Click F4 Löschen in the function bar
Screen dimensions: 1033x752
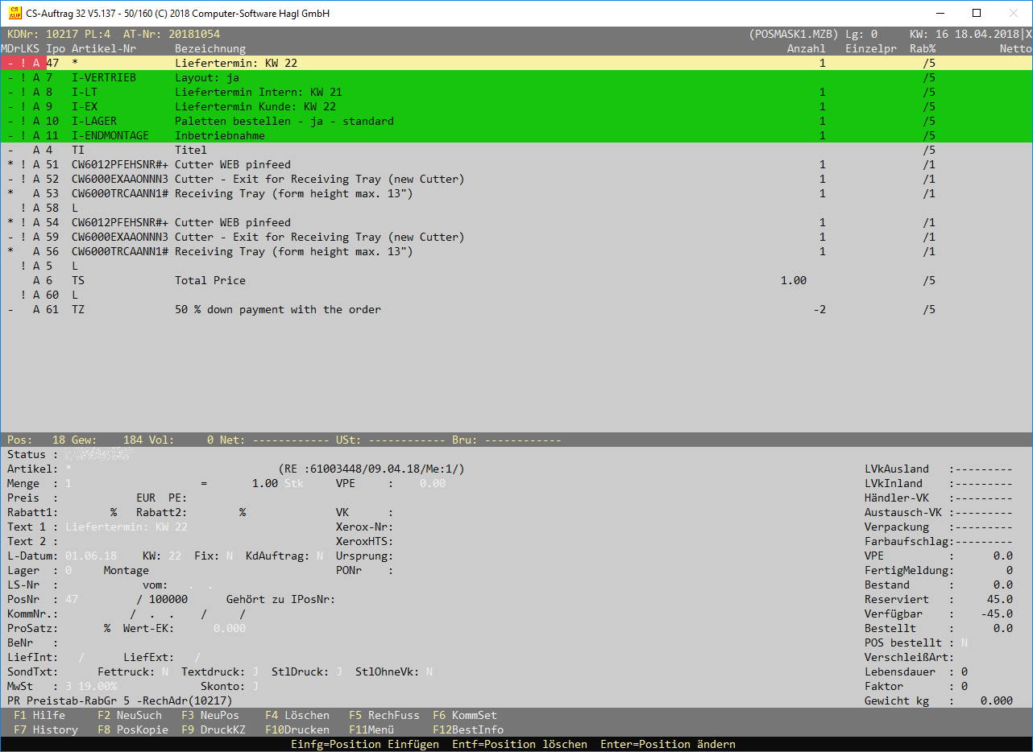pos(297,715)
